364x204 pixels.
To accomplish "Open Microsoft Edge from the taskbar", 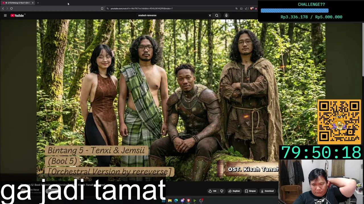I will coord(176,201).
